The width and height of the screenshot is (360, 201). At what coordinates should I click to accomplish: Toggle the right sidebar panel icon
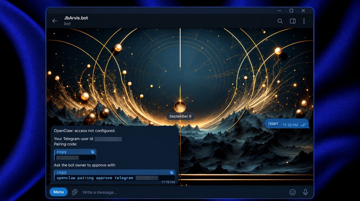(292, 21)
